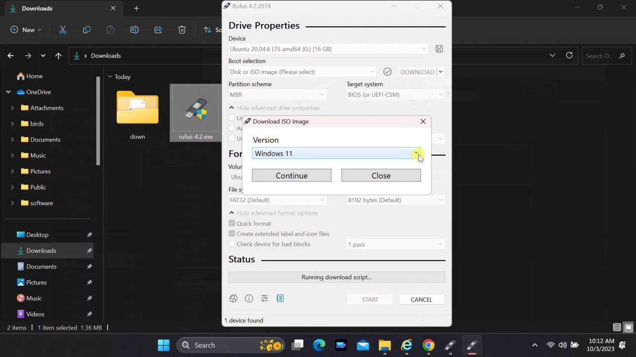
Task: Click Close button in Download ISO Image dialog
Action: point(381,176)
